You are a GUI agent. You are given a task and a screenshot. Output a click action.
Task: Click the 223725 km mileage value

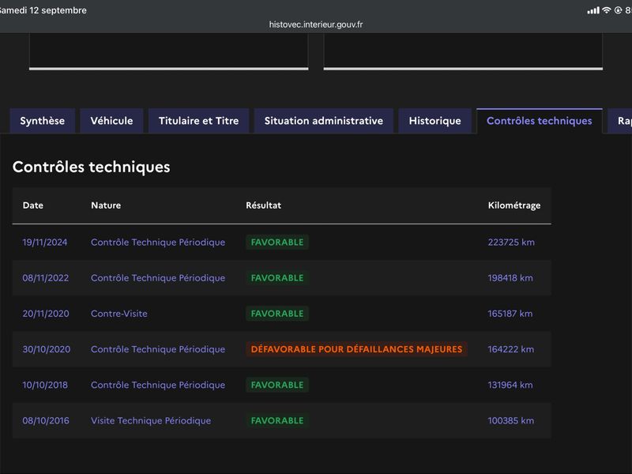(511, 243)
